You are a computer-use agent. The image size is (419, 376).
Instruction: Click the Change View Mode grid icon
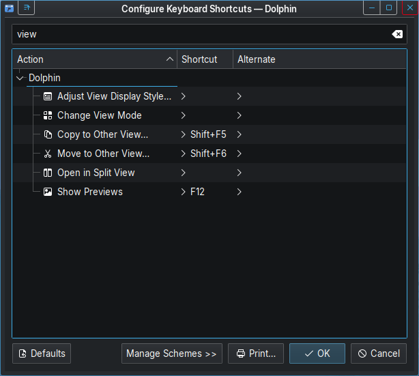pos(48,115)
